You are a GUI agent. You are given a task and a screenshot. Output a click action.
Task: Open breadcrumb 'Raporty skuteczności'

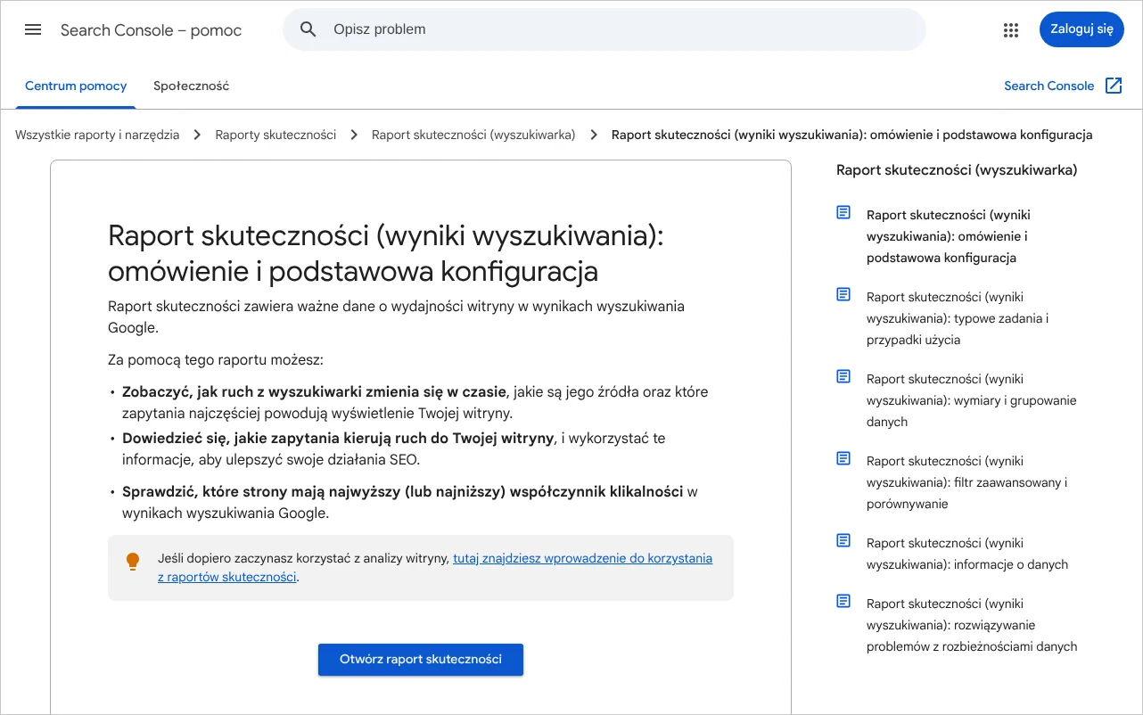click(275, 135)
